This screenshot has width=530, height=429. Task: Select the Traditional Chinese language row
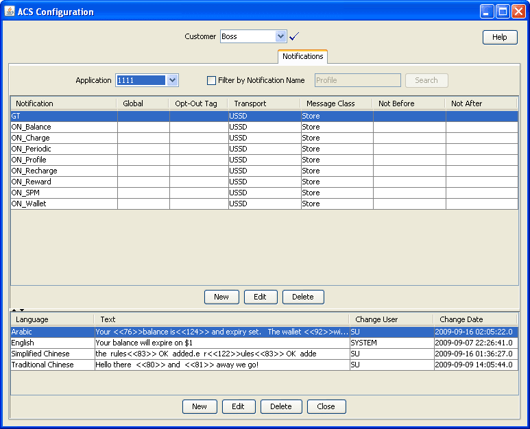pos(51,365)
